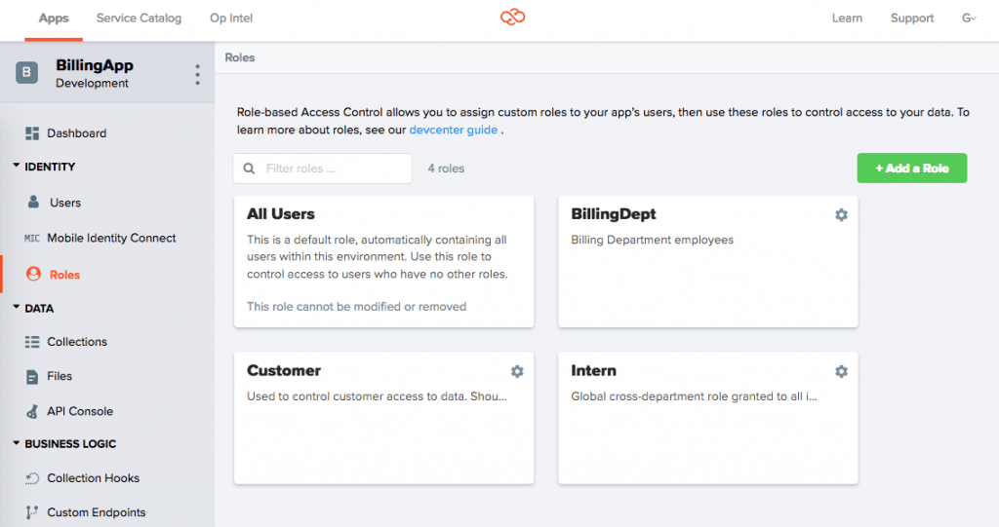
Task: Click the Filter roles search field
Action: coord(334,169)
